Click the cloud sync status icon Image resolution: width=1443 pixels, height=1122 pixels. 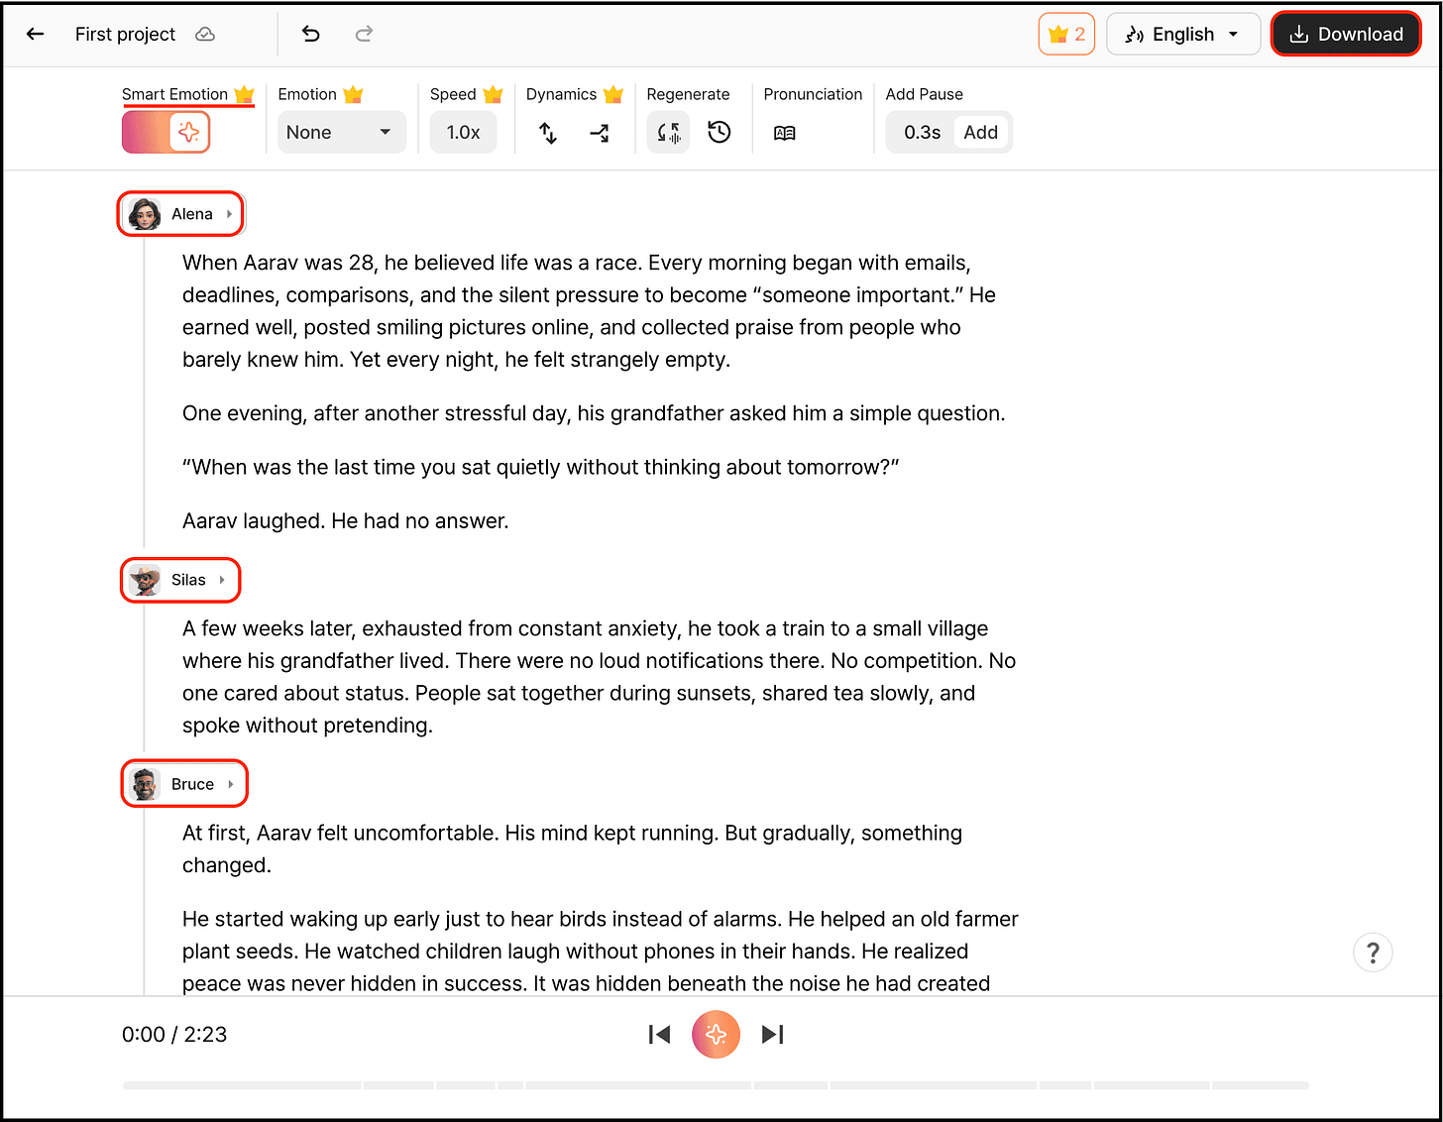[205, 34]
